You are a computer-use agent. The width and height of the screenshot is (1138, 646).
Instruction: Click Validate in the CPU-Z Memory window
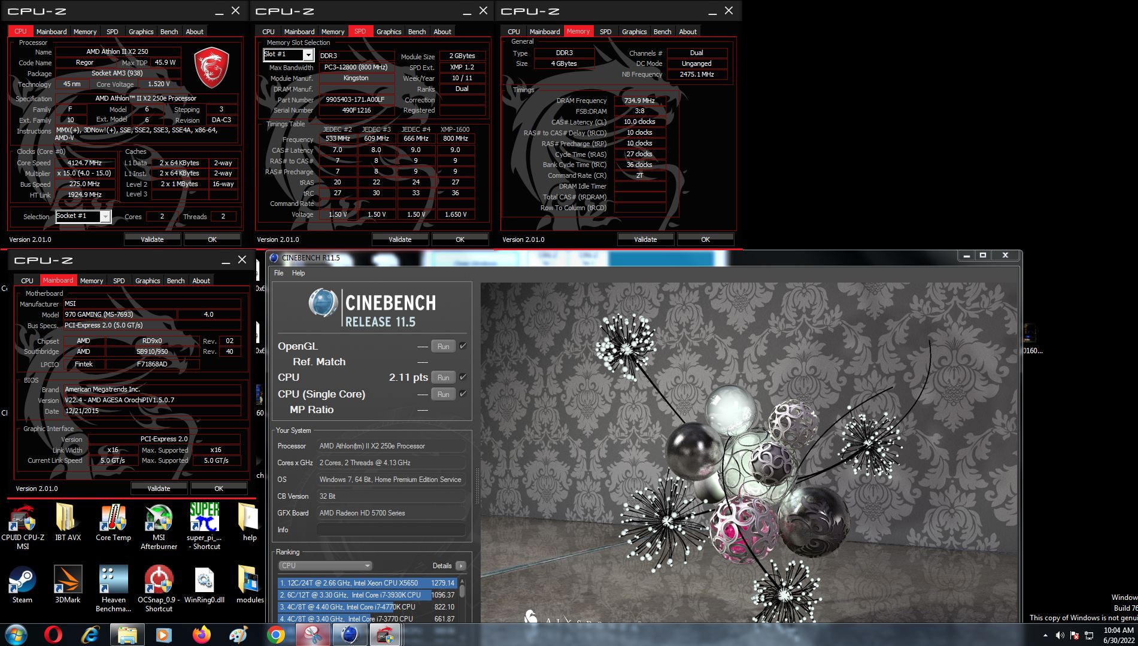pos(645,239)
